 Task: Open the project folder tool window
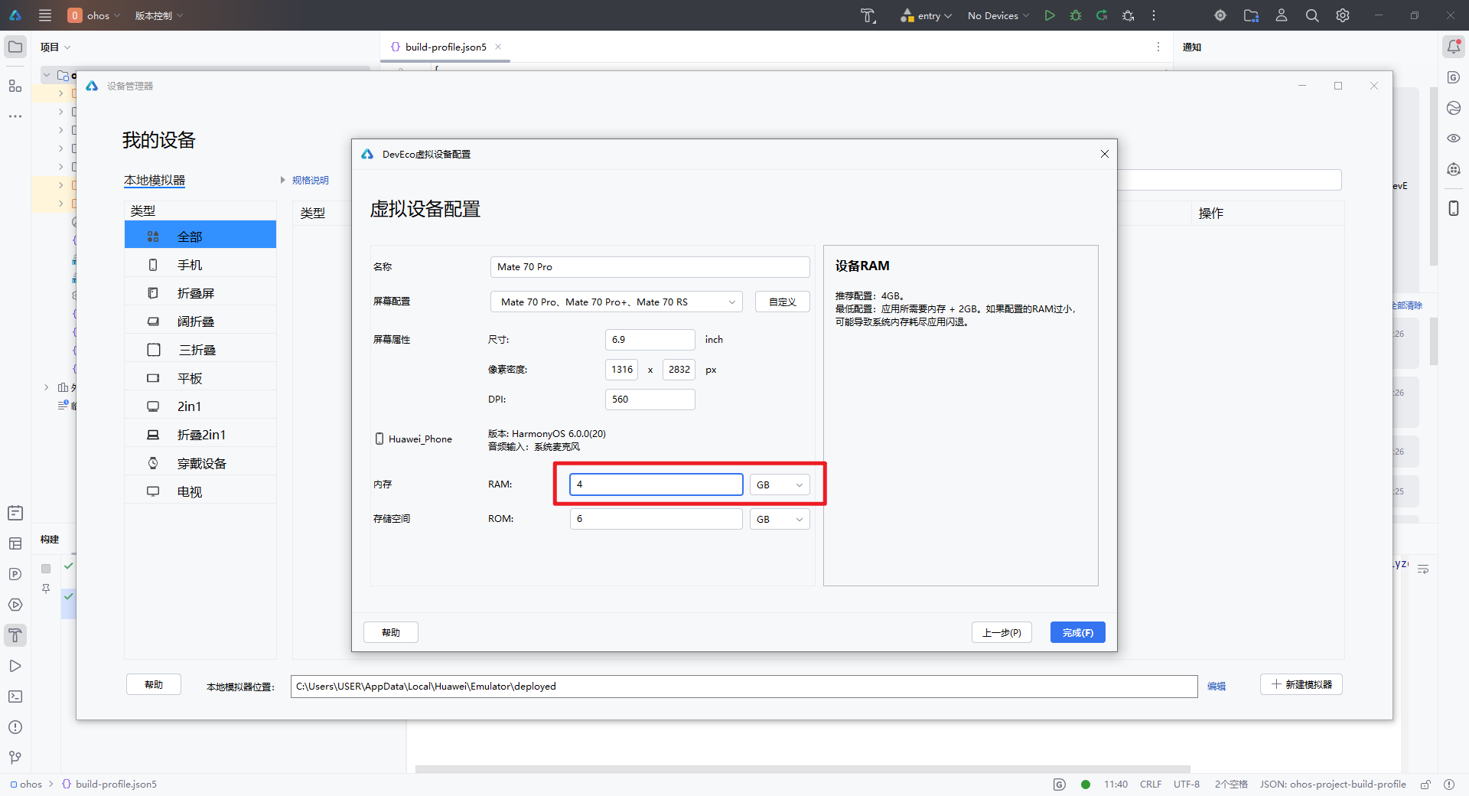tap(15, 47)
